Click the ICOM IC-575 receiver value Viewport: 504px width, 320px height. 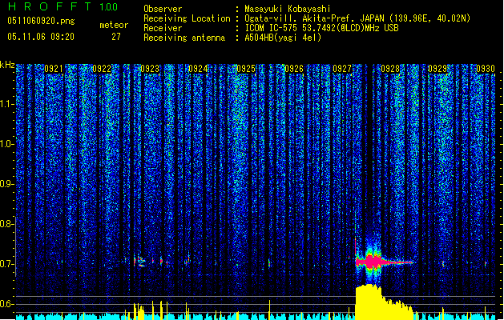coord(321,28)
